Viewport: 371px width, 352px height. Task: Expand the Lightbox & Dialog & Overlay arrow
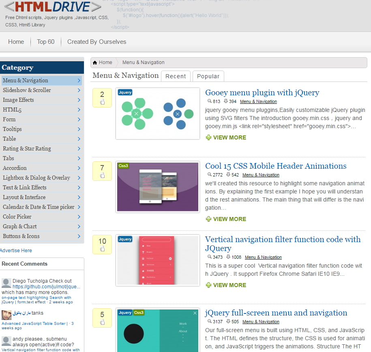[x=79, y=178]
